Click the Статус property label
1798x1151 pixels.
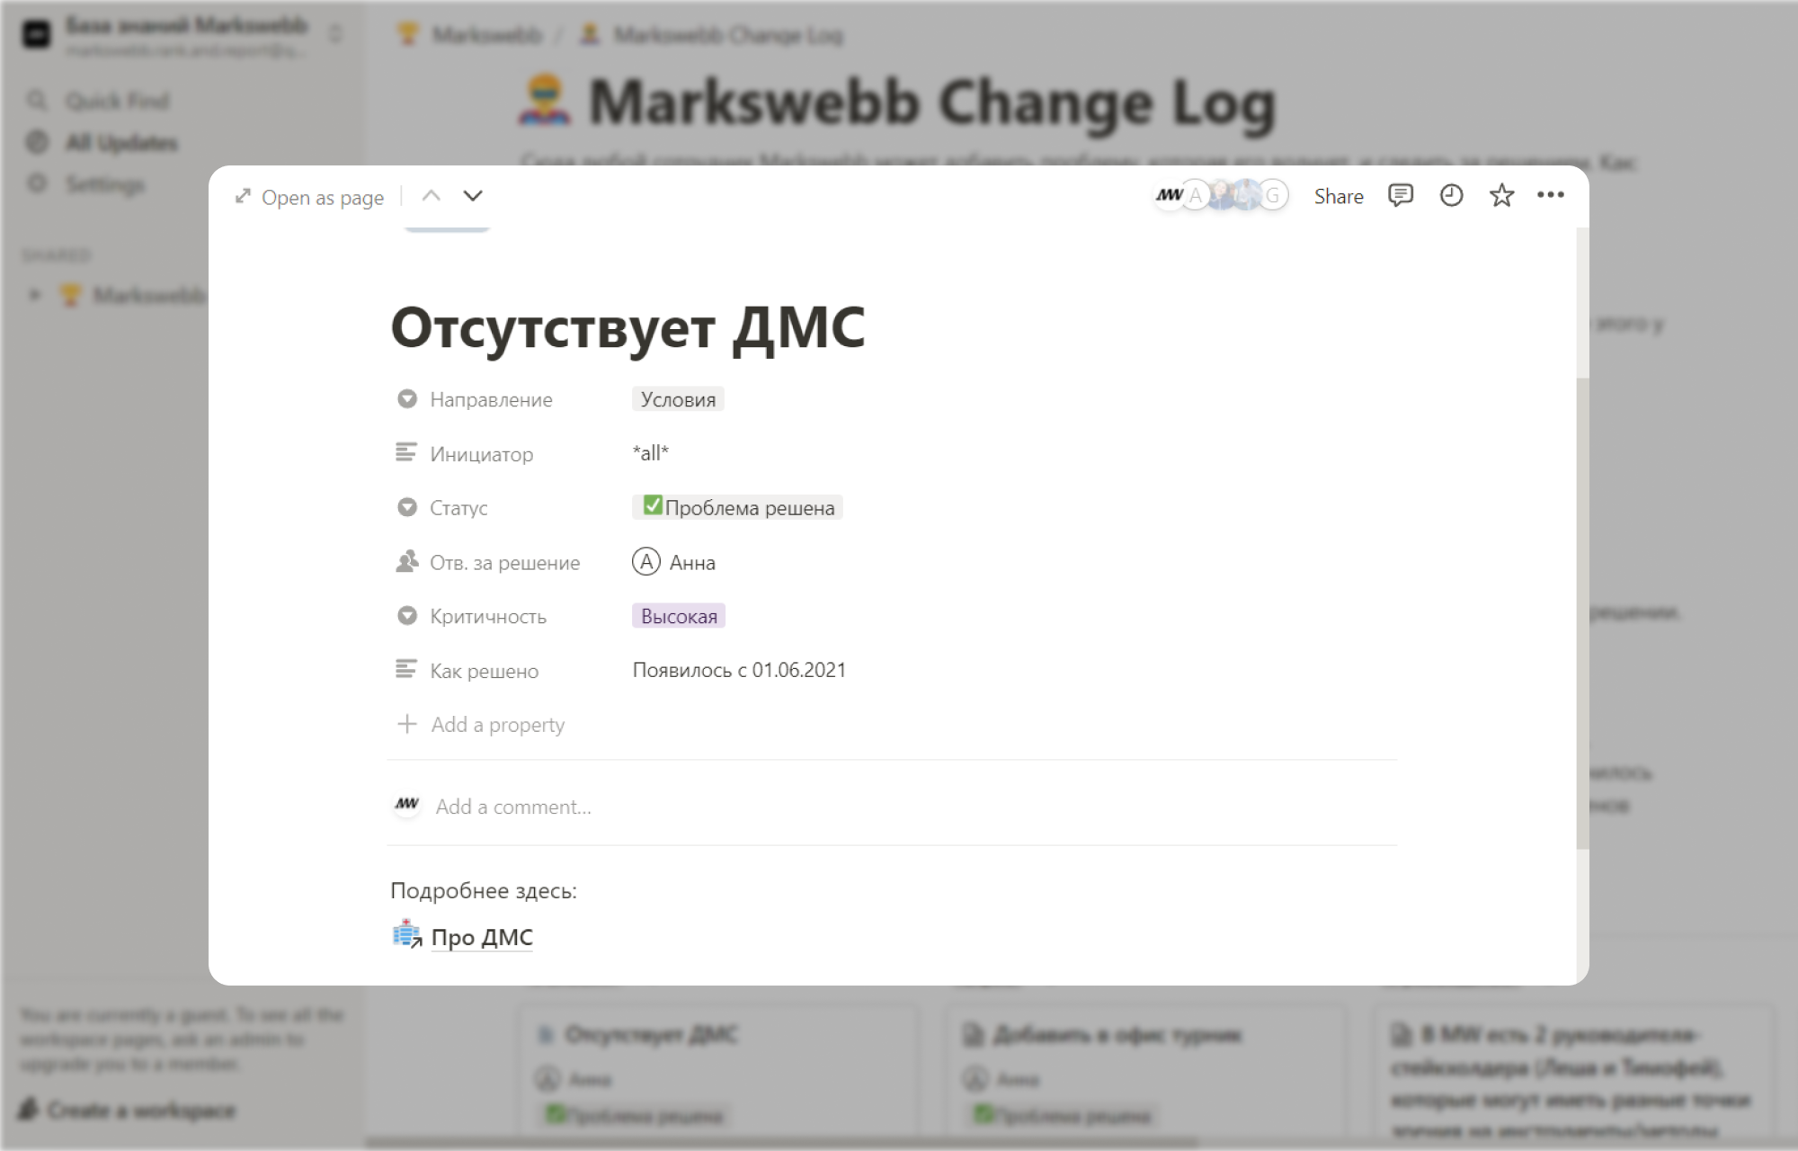tap(458, 508)
